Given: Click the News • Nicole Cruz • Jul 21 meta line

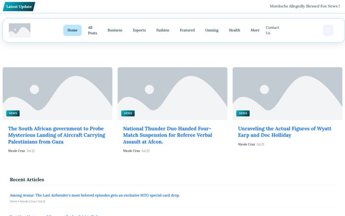Looking at the screenshot, I should pyautogui.click(x=27, y=201).
